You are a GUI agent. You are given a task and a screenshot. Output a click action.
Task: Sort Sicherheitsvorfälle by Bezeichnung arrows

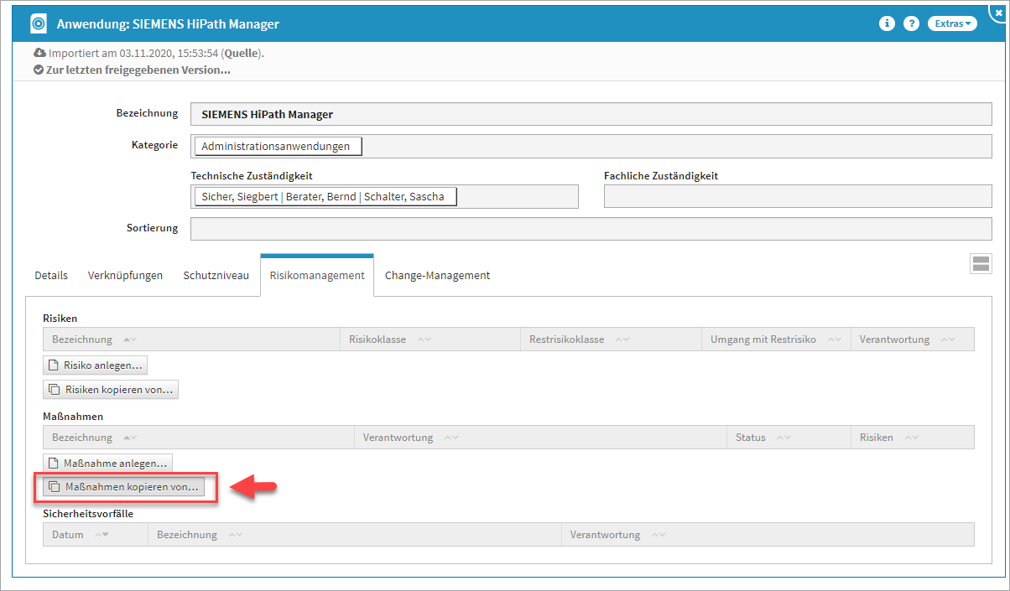tap(235, 535)
